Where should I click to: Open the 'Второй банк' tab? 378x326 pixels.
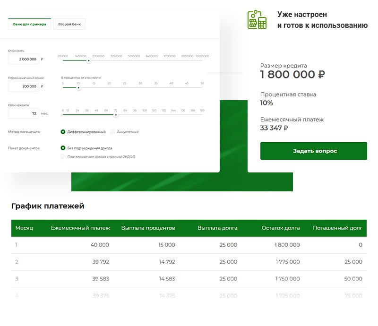point(69,24)
